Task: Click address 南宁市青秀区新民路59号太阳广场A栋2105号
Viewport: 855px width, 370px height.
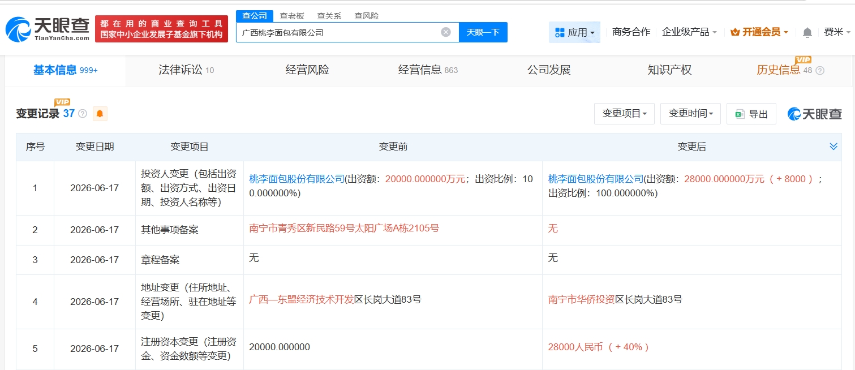Action: coord(344,229)
